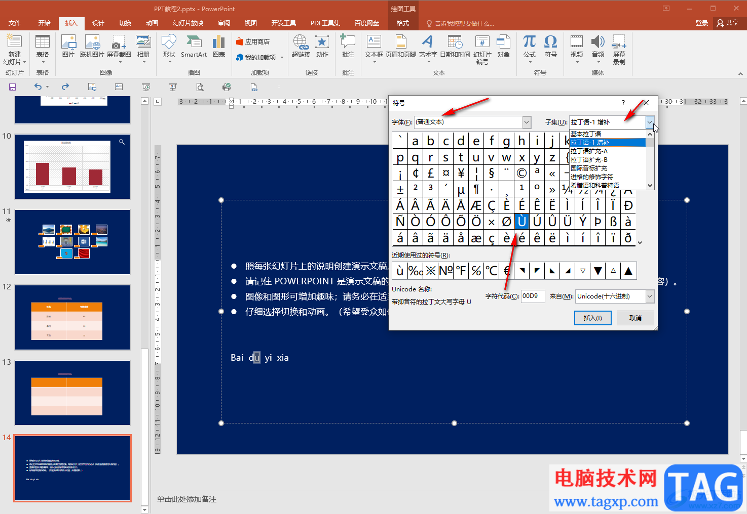Select slide 12 thumbnail
747x514 pixels.
point(72,317)
